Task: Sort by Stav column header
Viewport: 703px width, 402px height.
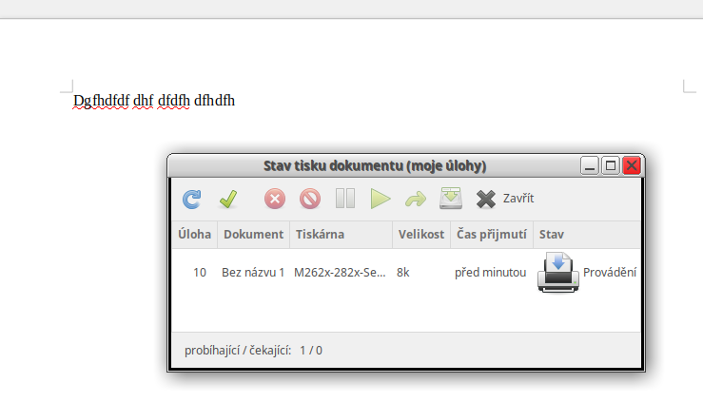Action: 587,234
